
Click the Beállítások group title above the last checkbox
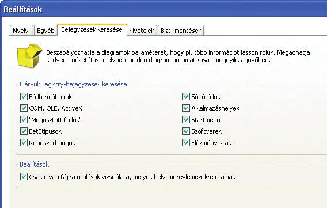click(x=34, y=164)
